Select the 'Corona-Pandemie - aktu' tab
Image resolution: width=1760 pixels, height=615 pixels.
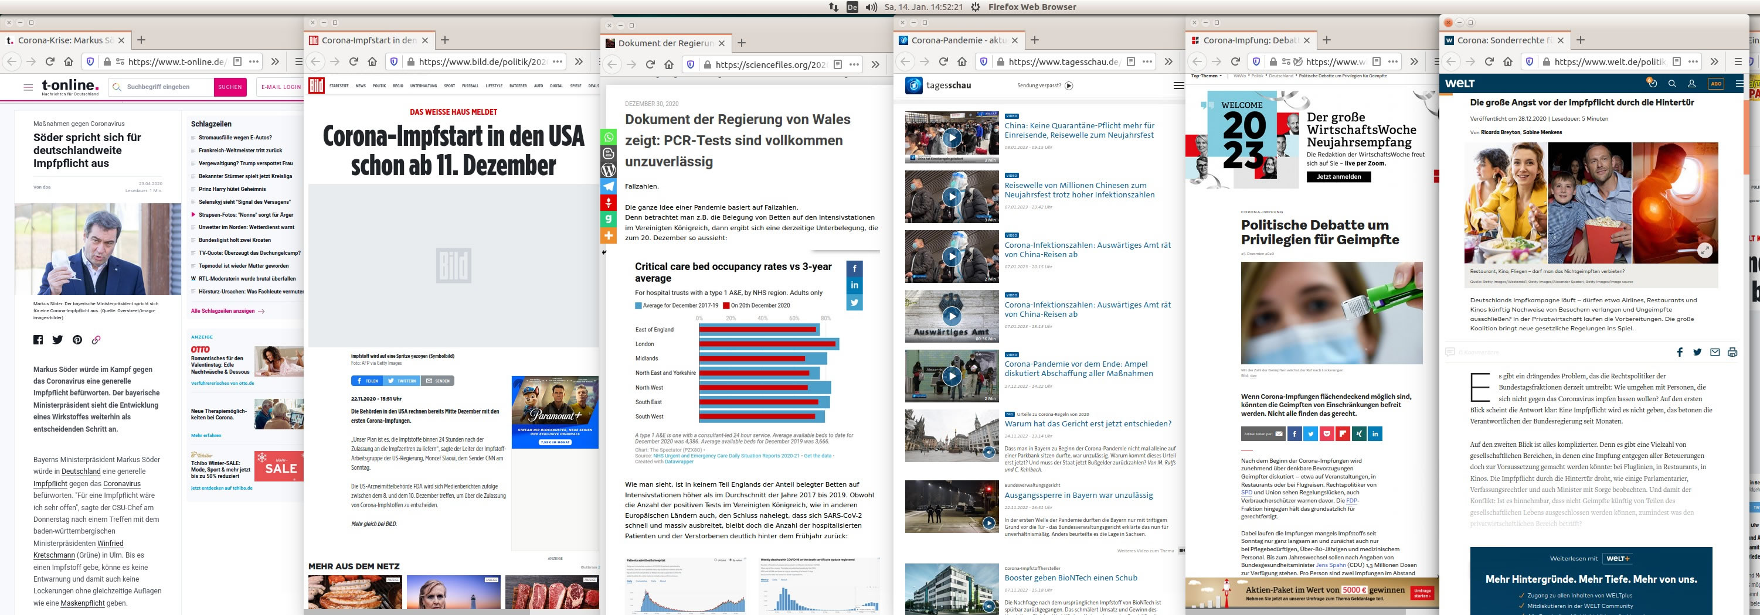pos(959,40)
